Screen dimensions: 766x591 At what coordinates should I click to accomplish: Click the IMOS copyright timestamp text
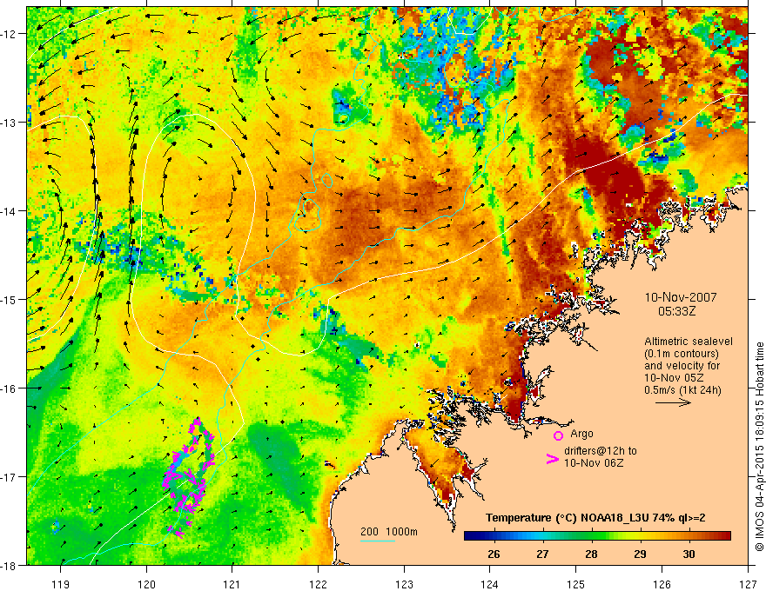pos(759,447)
